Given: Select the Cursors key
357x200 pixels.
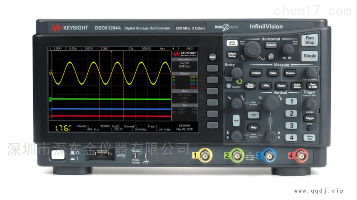Looking at the screenshot, I should [290, 73].
